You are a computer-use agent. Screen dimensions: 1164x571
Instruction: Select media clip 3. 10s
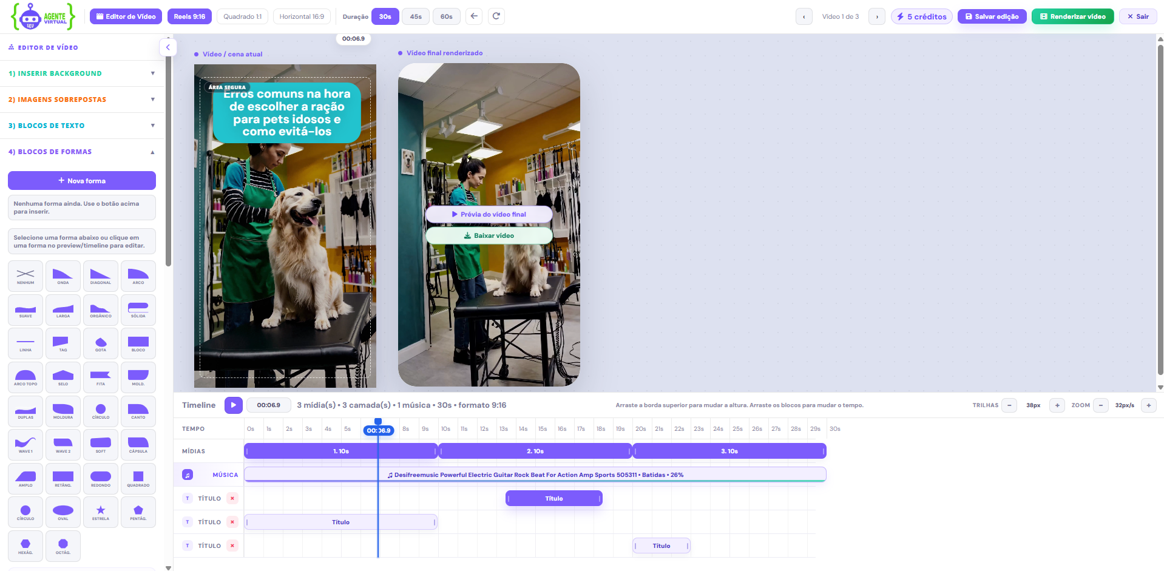pyautogui.click(x=729, y=451)
